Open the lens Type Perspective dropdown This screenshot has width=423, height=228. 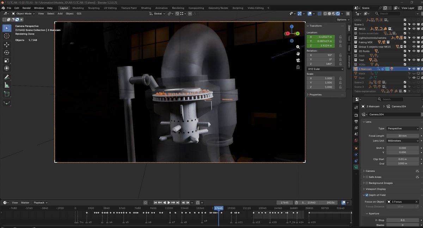click(x=403, y=129)
